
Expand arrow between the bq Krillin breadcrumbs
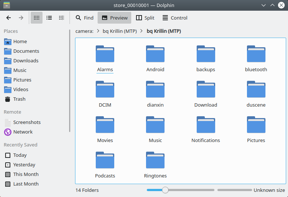pyautogui.click(x=142, y=31)
